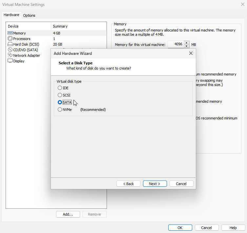Viewport: 247px width, 233px height.
Task: Close the Virtual Machine Settings window
Action: click(242, 5)
